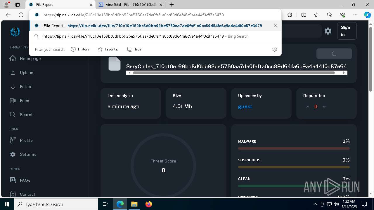The height and width of the screenshot is (210, 374).
Task: Open Settings in sidebar
Action: (23, 154)
